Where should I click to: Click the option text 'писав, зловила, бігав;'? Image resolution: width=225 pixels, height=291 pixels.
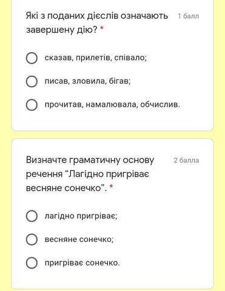pos(87,81)
